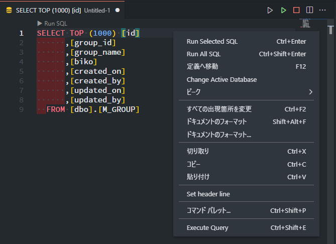This screenshot has width=336, height=244.
Task: Click the yellow database icon on the tab
Action: pyautogui.click(x=9, y=10)
